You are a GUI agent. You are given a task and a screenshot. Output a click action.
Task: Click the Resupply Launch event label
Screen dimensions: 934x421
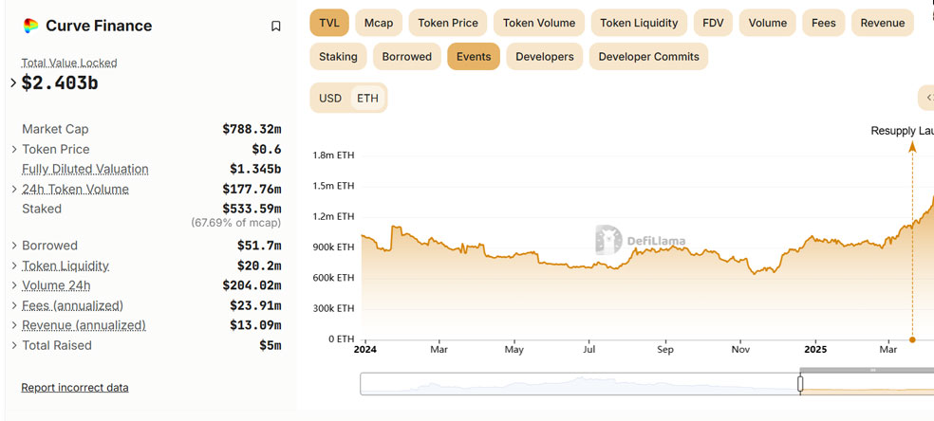pos(902,131)
